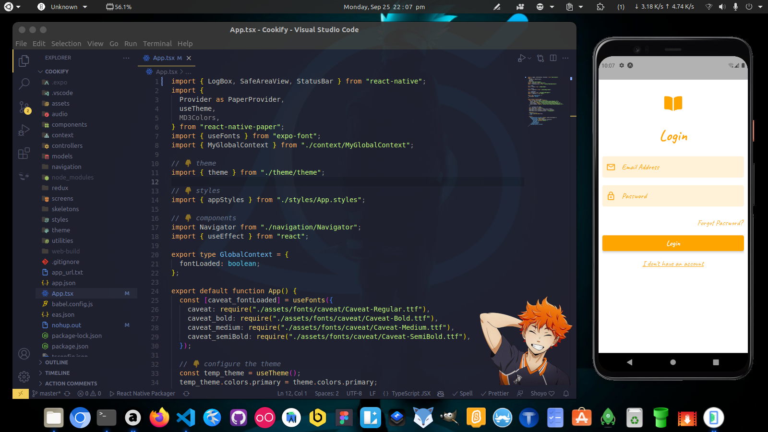The image size is (768, 432).
Task: Click the Shoyo item in status bar
Action: tap(542, 394)
